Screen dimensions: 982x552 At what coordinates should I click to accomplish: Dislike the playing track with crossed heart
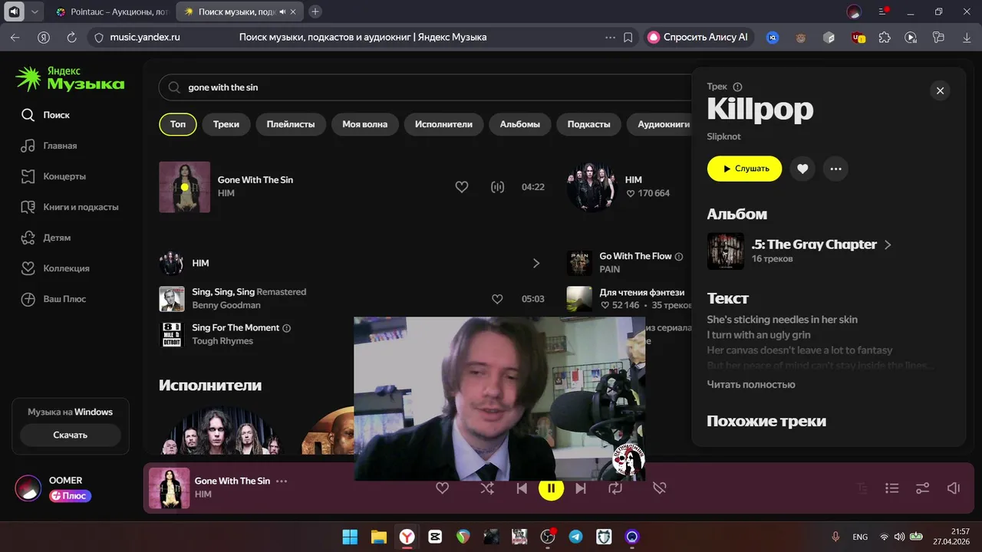pos(659,488)
